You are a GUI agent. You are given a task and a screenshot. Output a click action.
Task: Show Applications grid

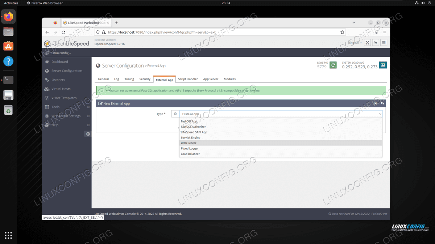click(x=8, y=235)
